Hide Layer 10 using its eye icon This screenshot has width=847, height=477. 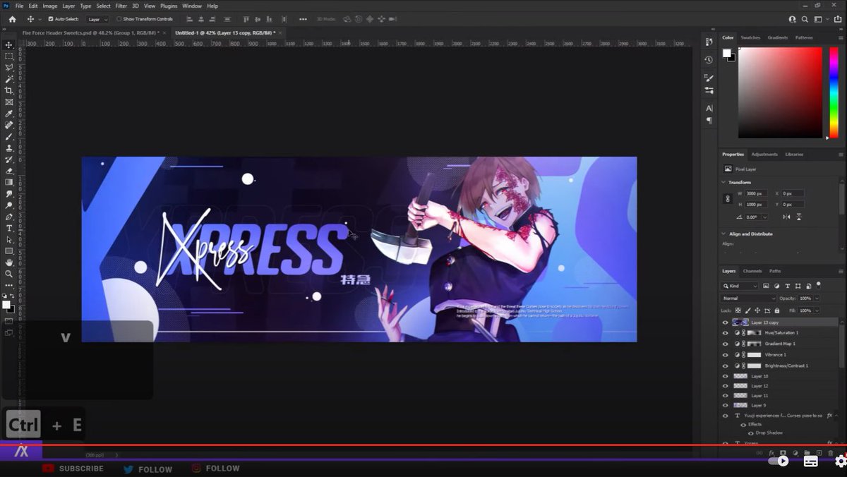(x=725, y=376)
